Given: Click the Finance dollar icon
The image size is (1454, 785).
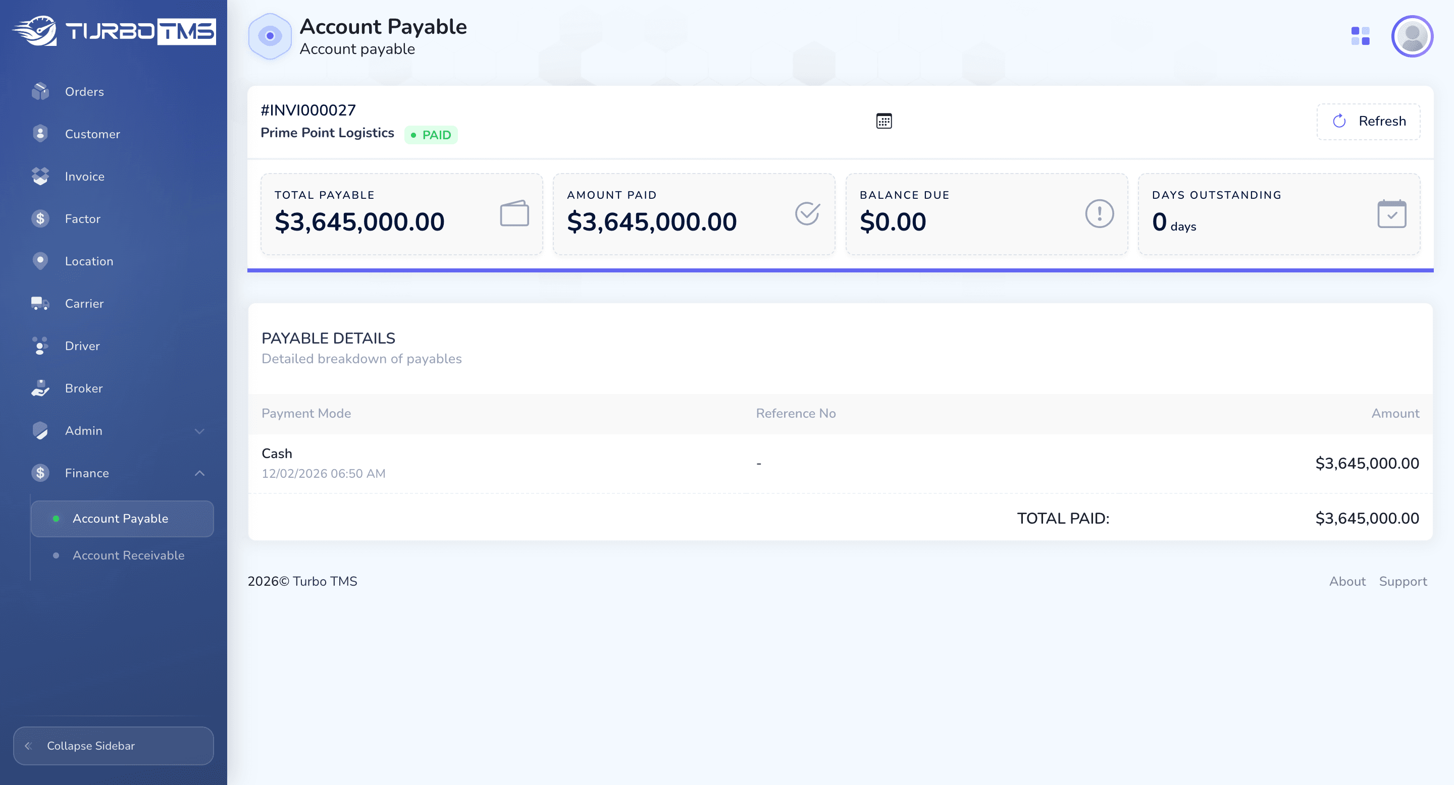Looking at the screenshot, I should 40,473.
